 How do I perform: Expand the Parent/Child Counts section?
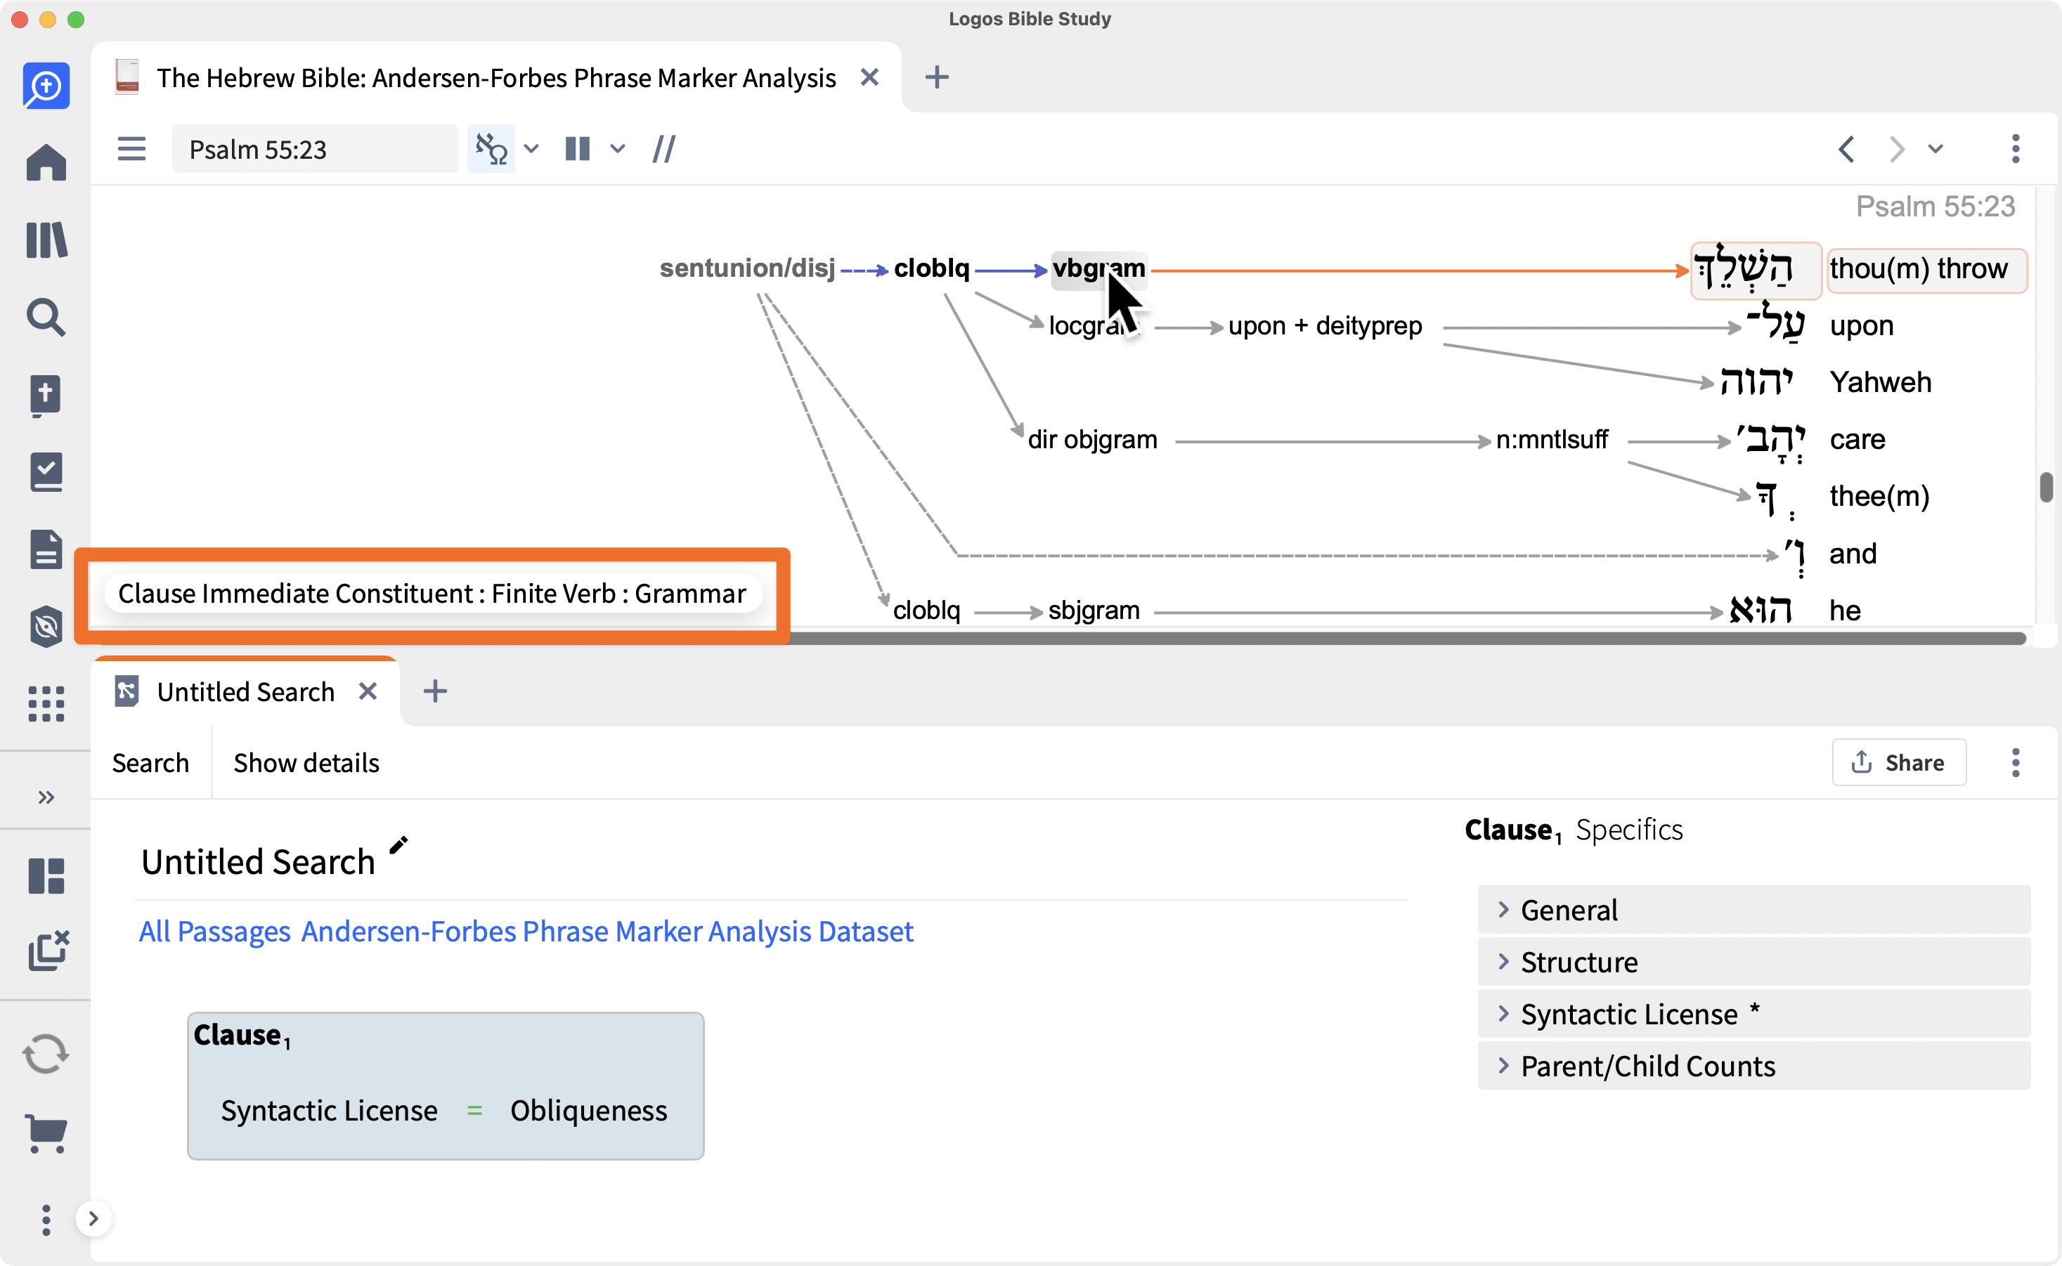[1753, 1065]
